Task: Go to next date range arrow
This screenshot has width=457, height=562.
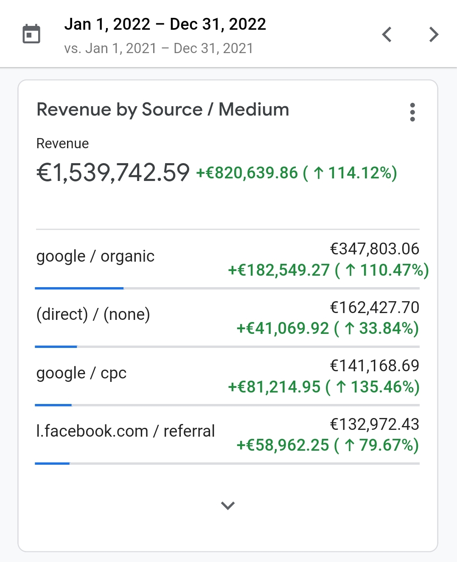Action: click(433, 34)
